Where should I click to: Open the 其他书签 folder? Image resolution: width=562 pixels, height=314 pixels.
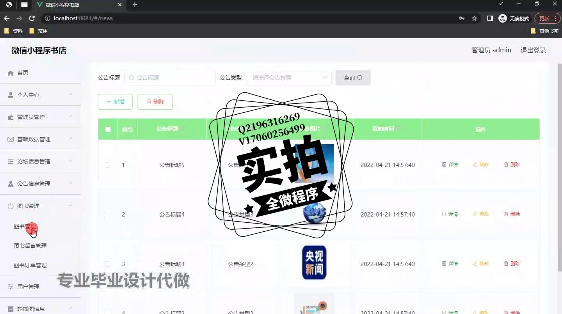click(544, 31)
